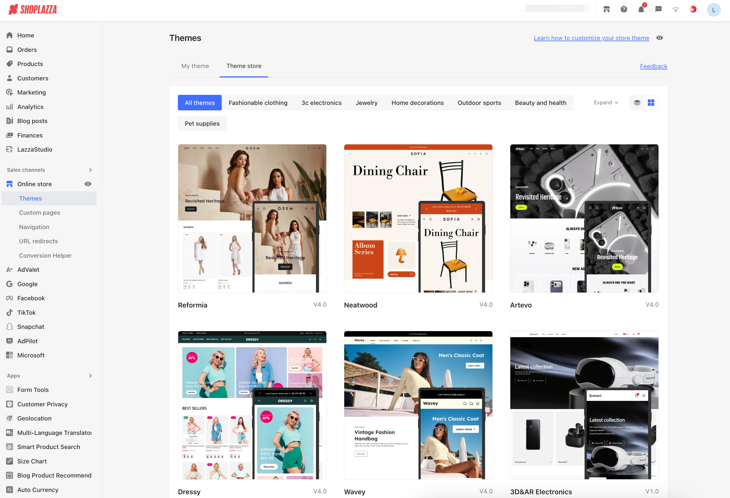
Task: Open the notifications bell
Action: (641, 10)
